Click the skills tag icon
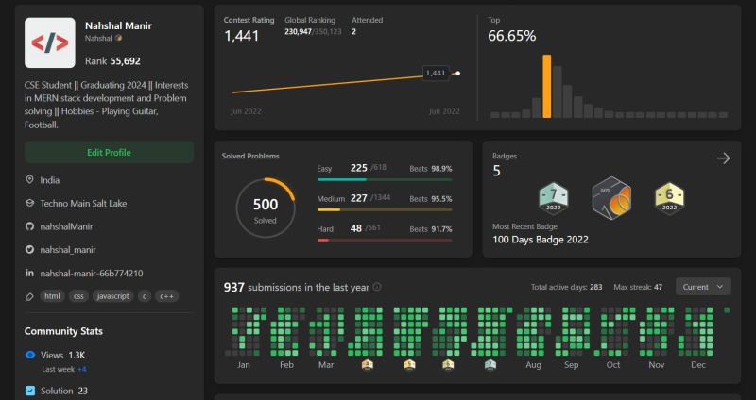This screenshot has height=400, width=756. point(30,296)
